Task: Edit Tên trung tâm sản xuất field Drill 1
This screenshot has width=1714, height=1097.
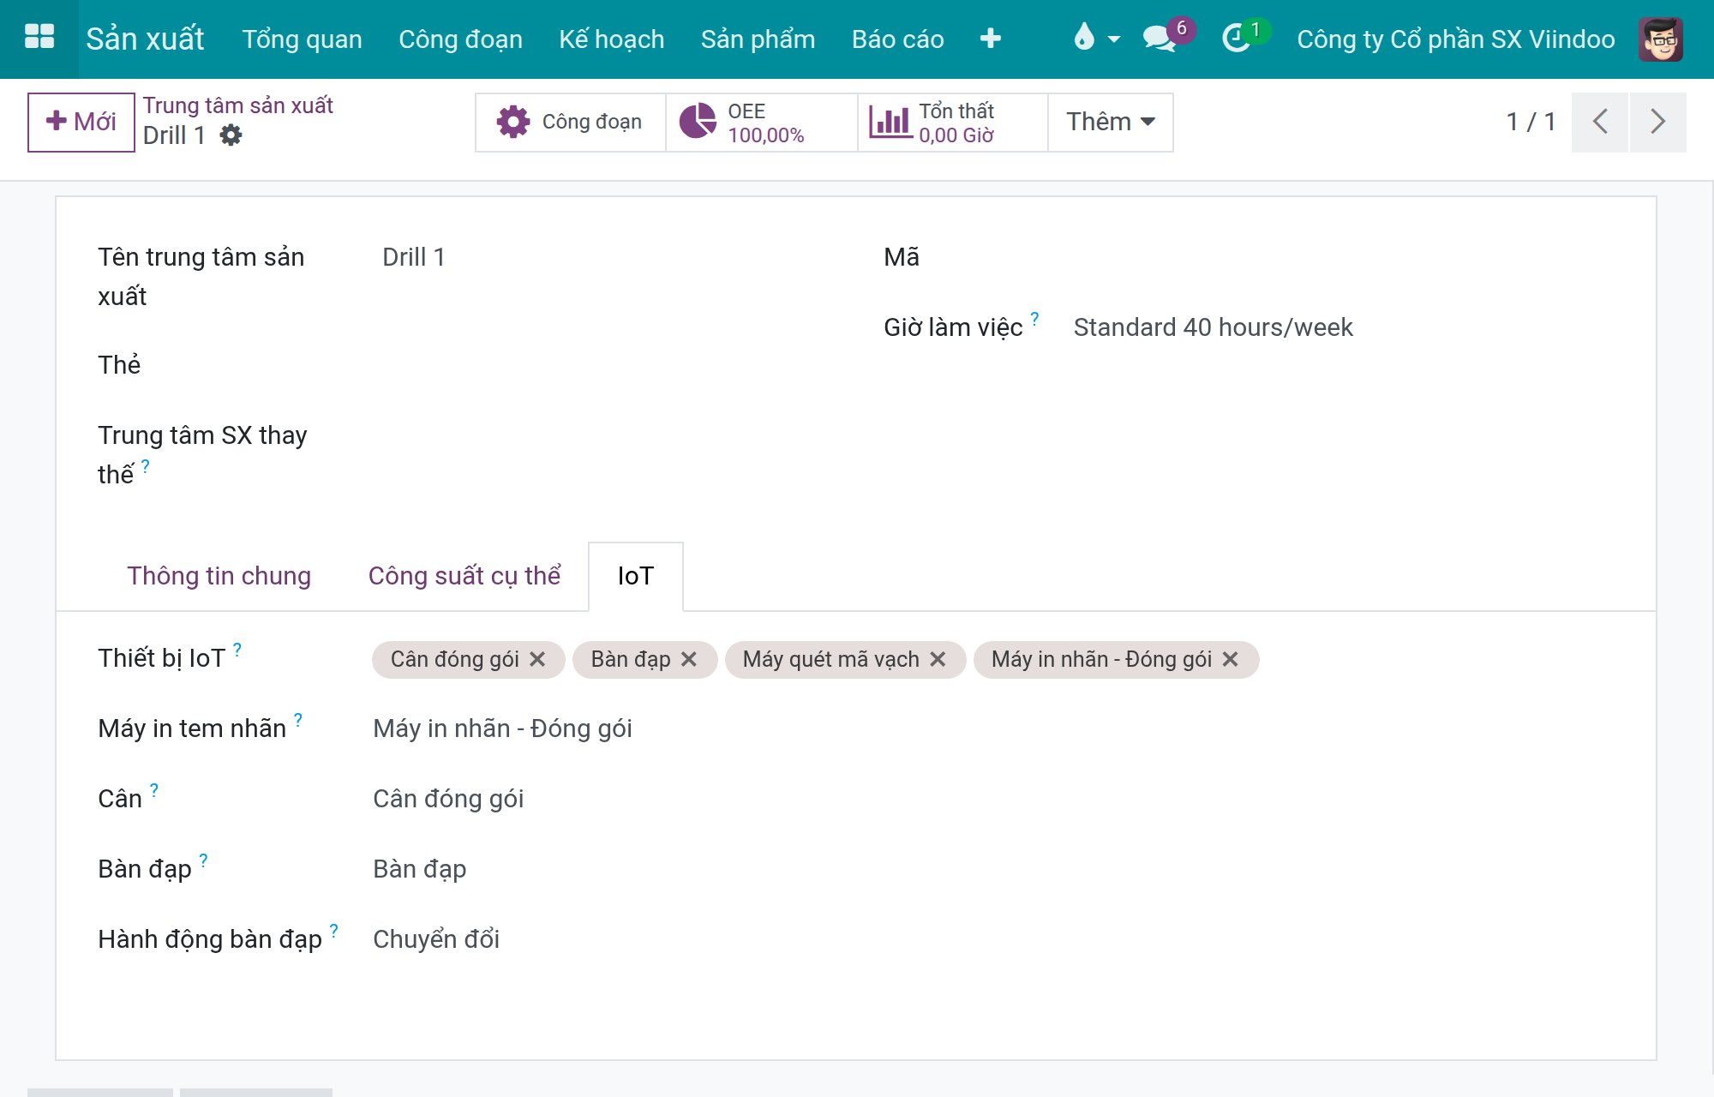Action: 413,257
